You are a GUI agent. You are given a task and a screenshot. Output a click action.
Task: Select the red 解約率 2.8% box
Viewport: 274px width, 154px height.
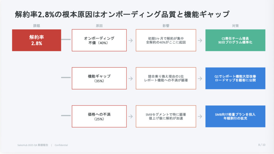37,40
